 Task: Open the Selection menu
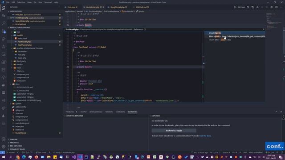(x=21, y=2)
